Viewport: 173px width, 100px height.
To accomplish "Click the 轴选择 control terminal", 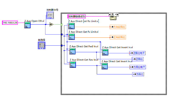I will coord(42,45).
